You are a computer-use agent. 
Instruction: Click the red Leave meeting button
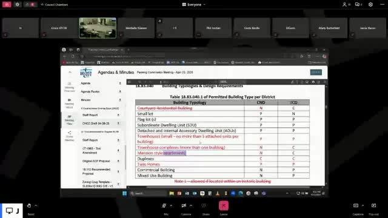pos(224,206)
